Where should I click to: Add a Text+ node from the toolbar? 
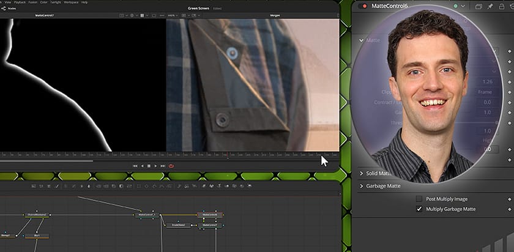point(48,186)
